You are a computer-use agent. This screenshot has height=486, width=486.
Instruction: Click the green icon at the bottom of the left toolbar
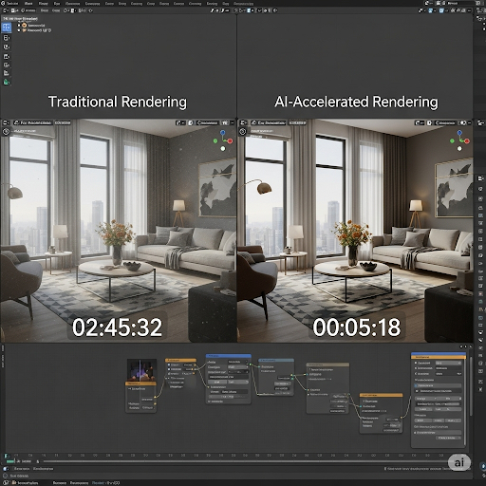coord(7,83)
